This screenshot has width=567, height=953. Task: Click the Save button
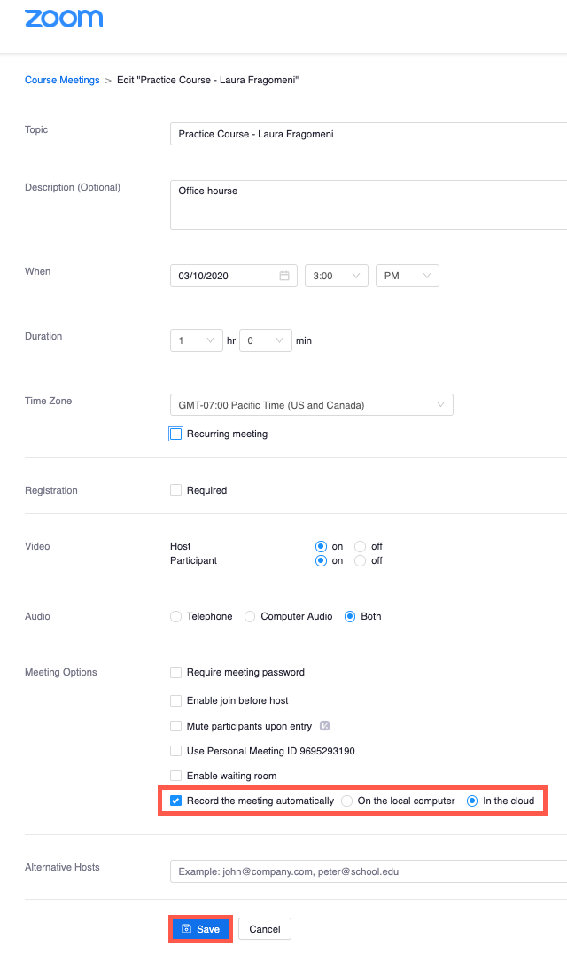[200, 929]
